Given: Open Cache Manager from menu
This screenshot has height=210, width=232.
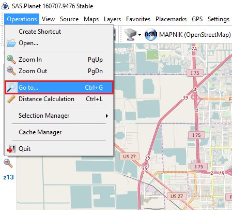Looking at the screenshot, I should tap(59, 132).
